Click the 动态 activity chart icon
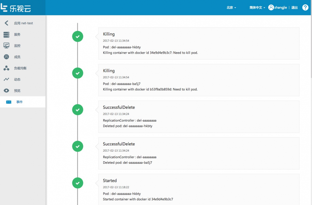Image resolution: width=312 pixels, height=205 pixels. (6, 79)
